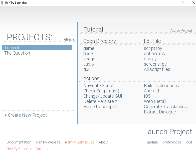Refresh the projects list
This screenshot has height=154, width=196.
click(68, 39)
